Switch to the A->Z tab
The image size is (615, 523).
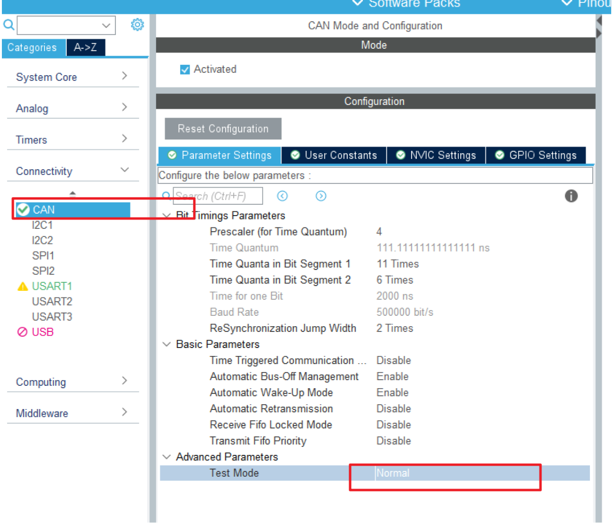pos(86,47)
